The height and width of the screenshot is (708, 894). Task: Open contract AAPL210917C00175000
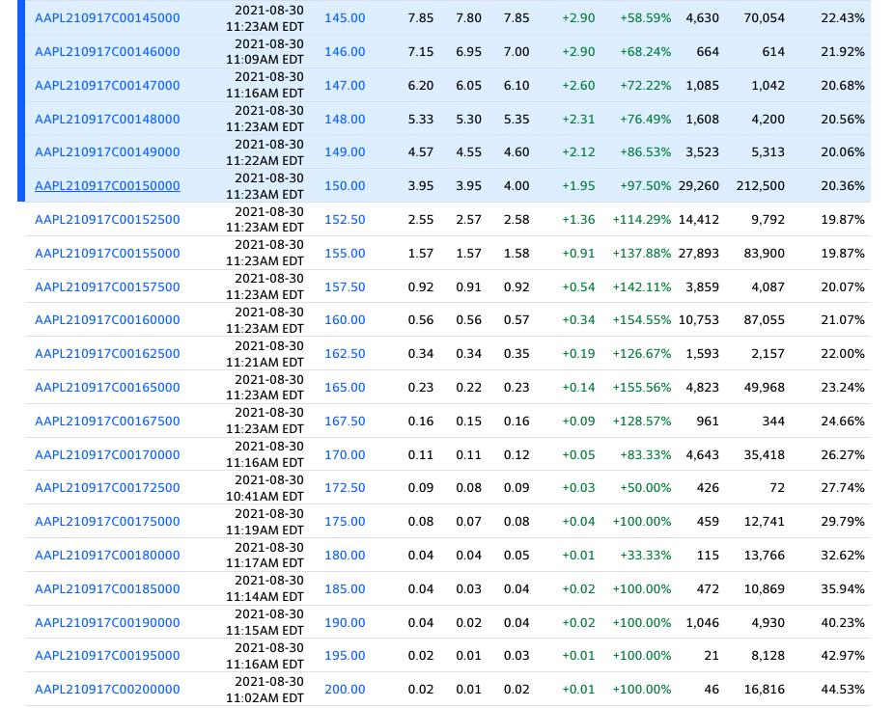[x=107, y=521]
